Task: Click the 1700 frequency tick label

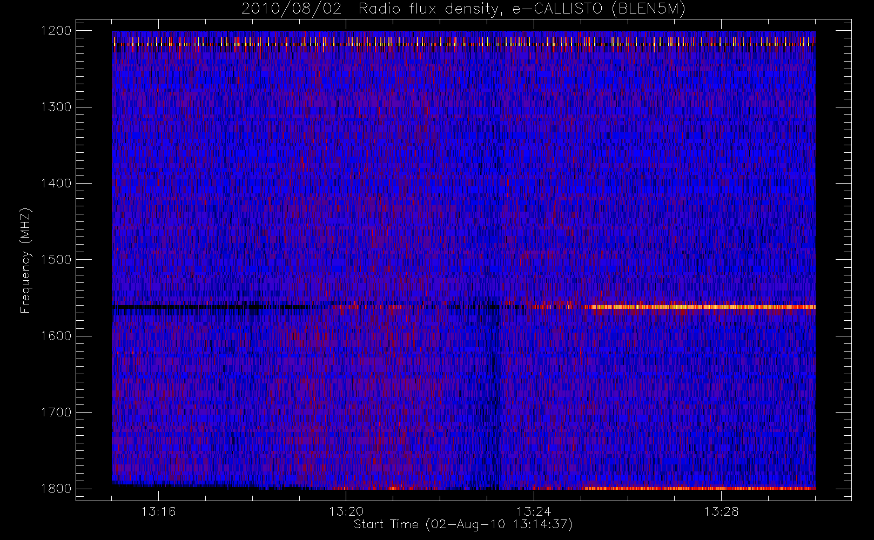Action: 56,413
